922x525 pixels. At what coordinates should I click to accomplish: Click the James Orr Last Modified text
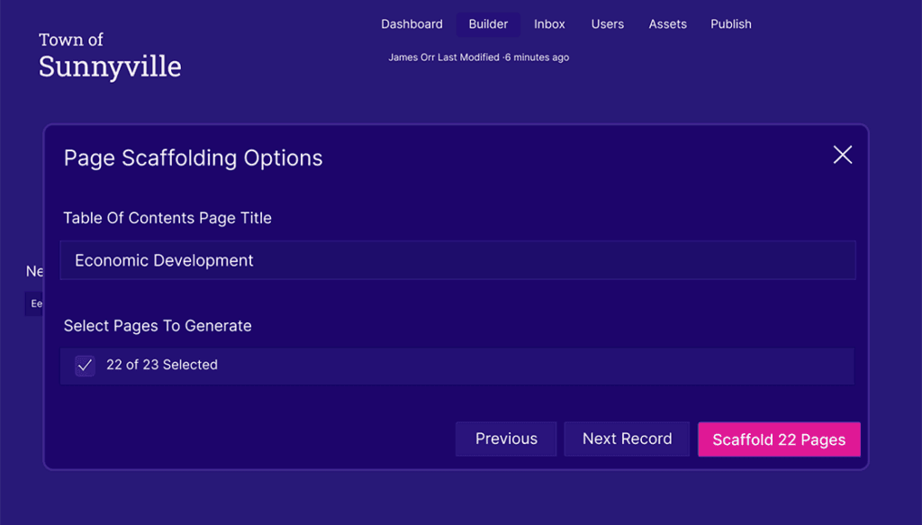[x=478, y=58]
